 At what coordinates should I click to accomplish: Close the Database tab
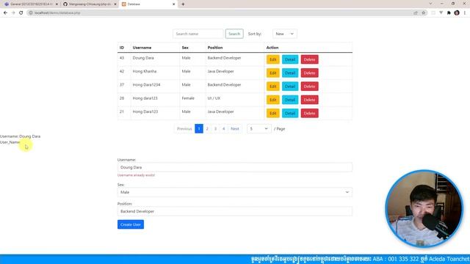[x=173, y=4]
